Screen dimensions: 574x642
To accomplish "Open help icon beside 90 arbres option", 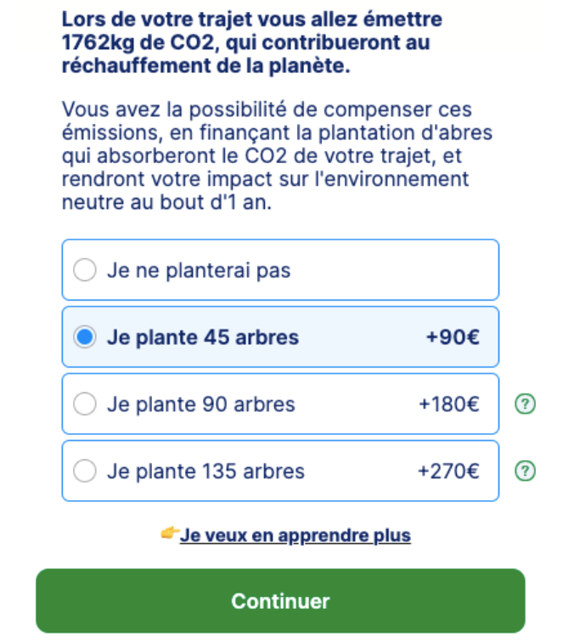I will pyautogui.click(x=525, y=404).
